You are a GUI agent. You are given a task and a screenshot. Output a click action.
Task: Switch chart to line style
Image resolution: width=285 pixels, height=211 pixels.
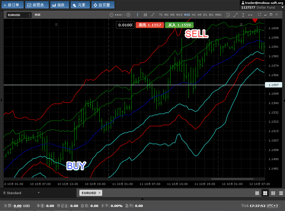[x=153, y=15]
